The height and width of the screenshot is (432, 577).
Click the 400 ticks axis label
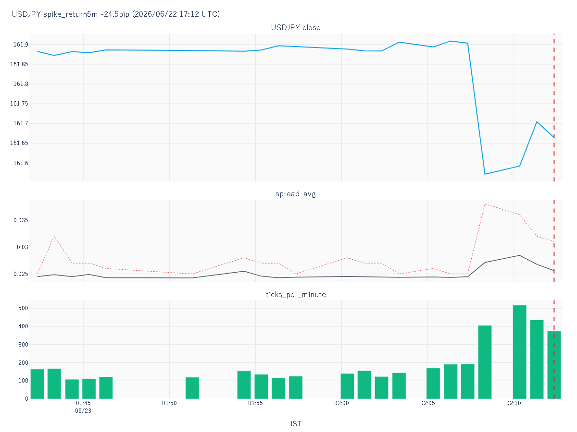point(23,326)
